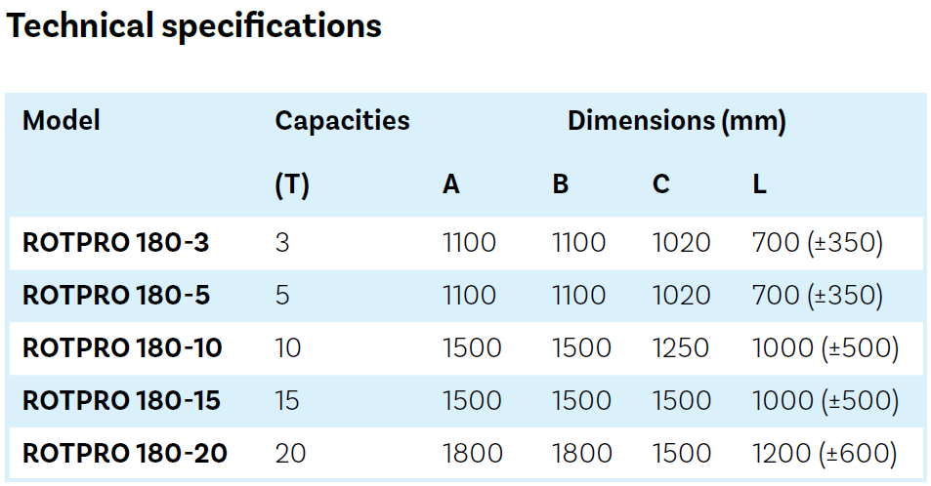Viewport: 931px width, 486px height.
Task: Click the capacity value 20
Action: pyautogui.click(x=290, y=454)
